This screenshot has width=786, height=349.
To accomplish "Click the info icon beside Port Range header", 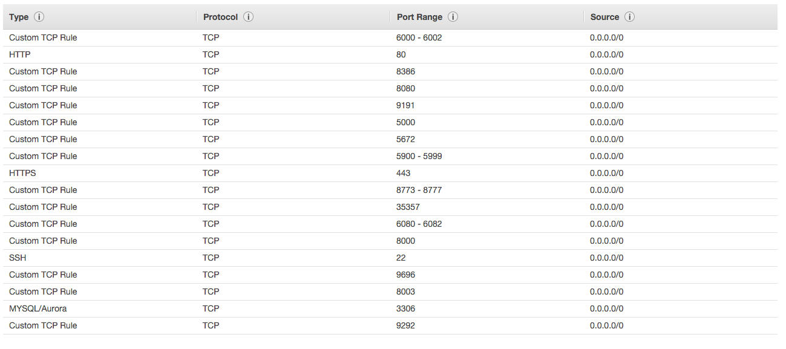I will point(453,17).
